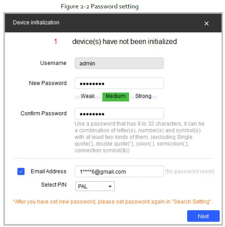Click the arrow in the PAL combo box
Screen dimensions: 225x227
click(110, 186)
